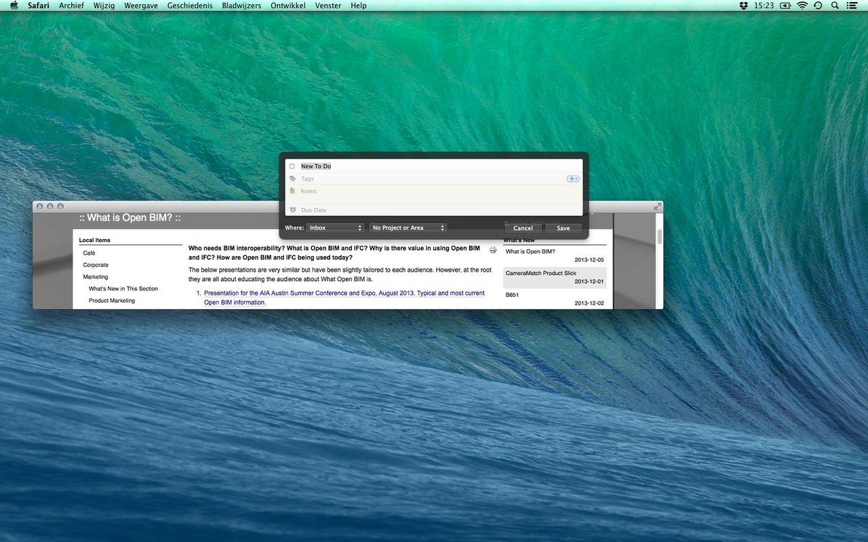Cancel the new to-do
The image size is (868, 542).
(x=523, y=228)
